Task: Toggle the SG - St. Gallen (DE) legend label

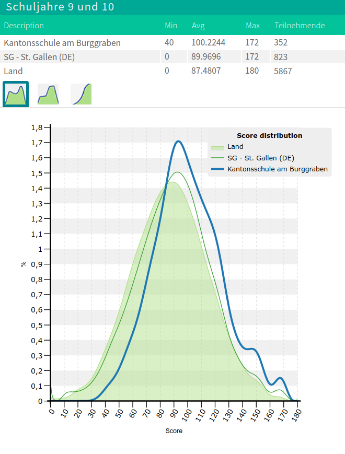Action: (x=261, y=158)
